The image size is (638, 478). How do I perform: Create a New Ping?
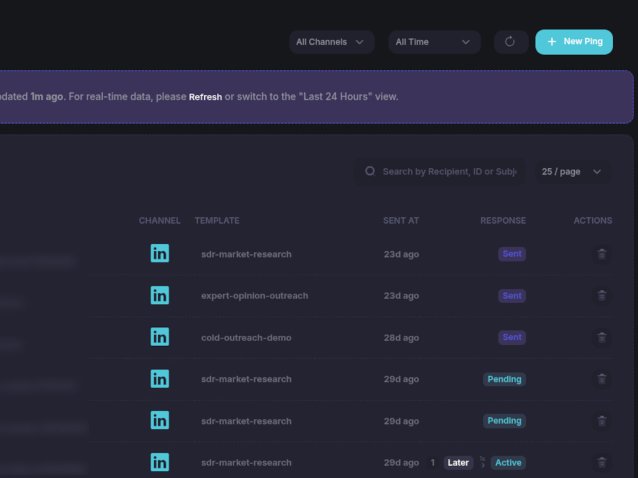tap(574, 42)
